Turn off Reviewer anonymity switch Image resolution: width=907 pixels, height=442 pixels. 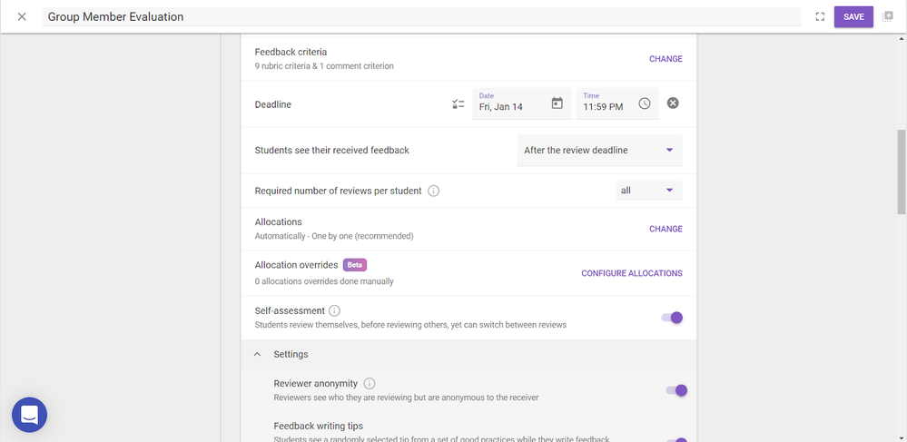pyautogui.click(x=676, y=390)
